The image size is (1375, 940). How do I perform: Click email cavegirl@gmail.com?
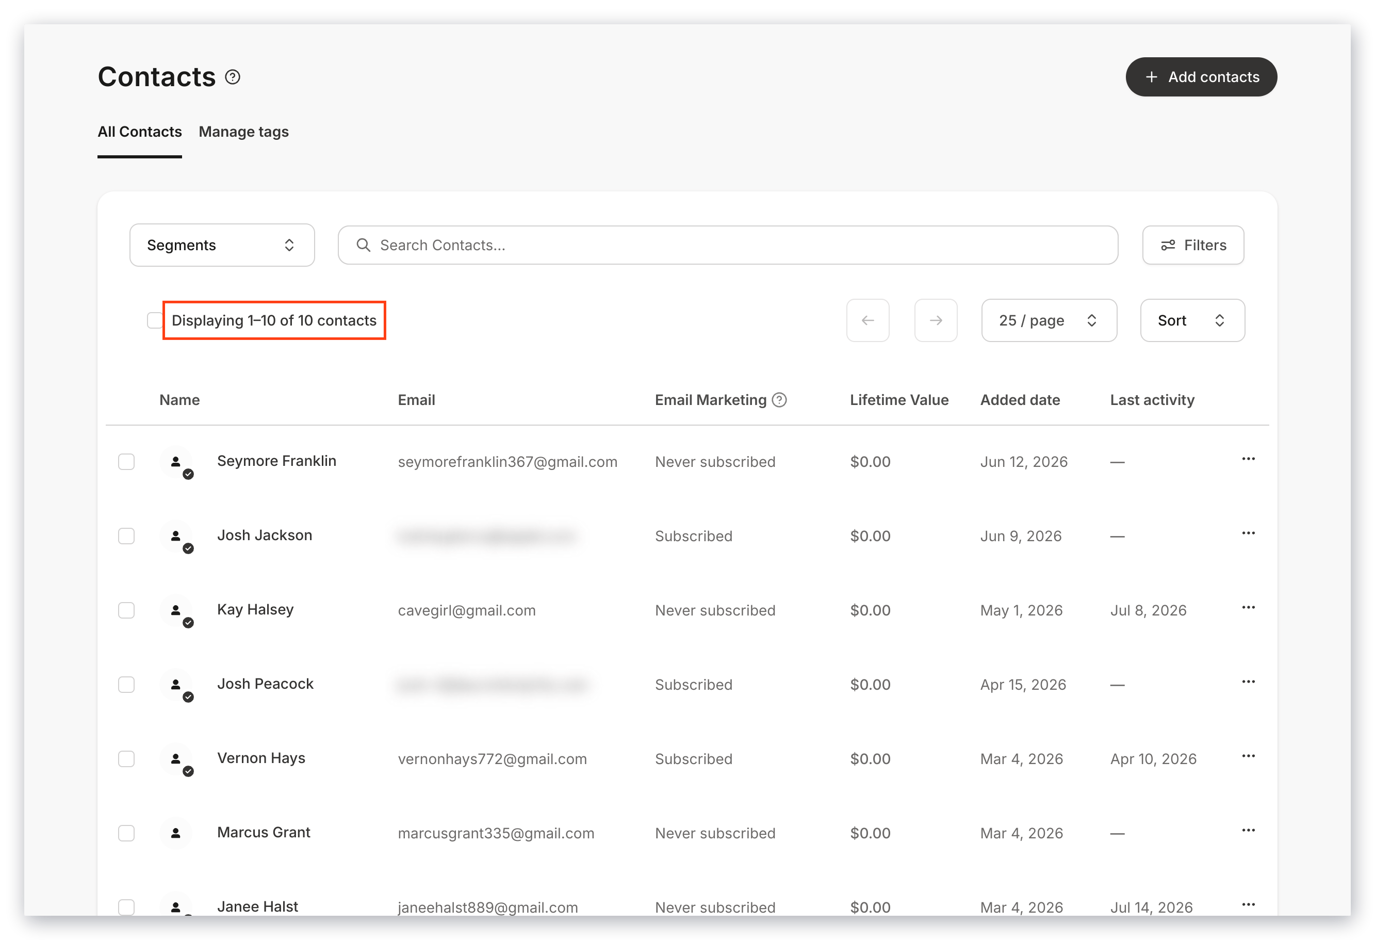(467, 611)
